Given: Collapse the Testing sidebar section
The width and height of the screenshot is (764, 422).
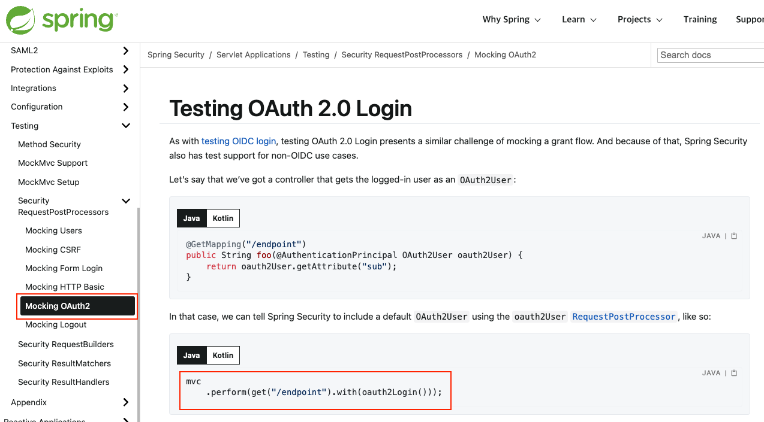Looking at the screenshot, I should 126,126.
